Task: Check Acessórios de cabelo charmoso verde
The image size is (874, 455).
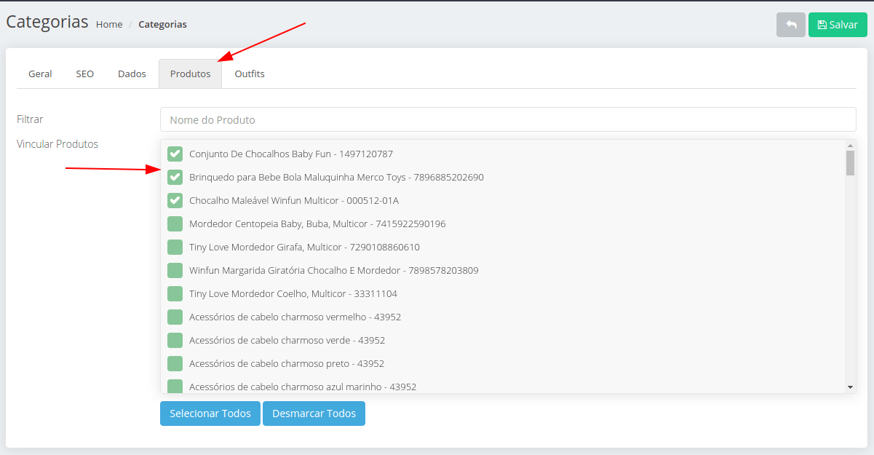Action: [x=175, y=340]
